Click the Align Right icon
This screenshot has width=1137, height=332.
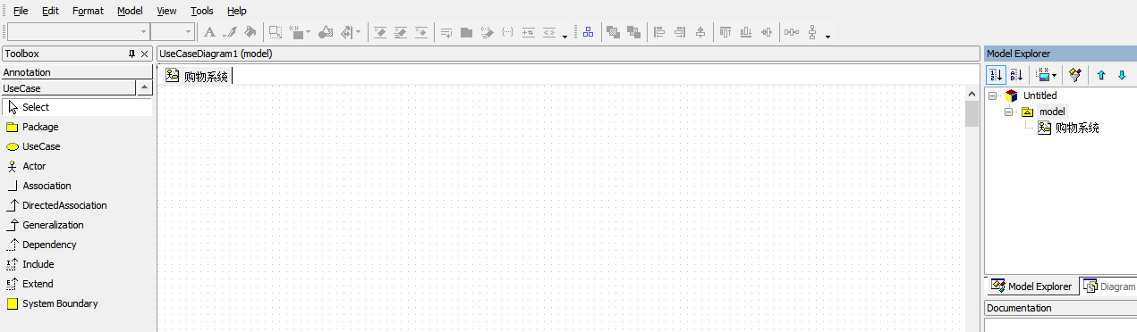[681, 32]
